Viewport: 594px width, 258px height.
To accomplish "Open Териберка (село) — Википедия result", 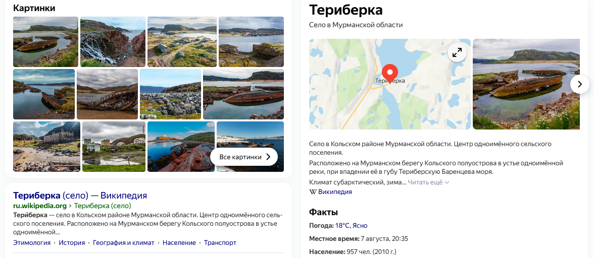I will 80,196.
